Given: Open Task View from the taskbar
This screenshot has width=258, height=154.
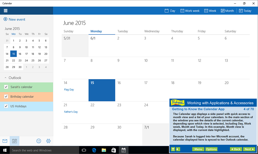Looking at the screenshot, I should click(84, 150).
